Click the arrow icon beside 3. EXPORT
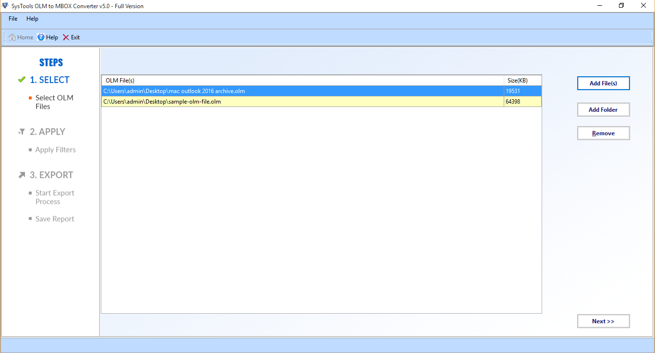Viewport: 655px width, 353px height. (x=22, y=175)
